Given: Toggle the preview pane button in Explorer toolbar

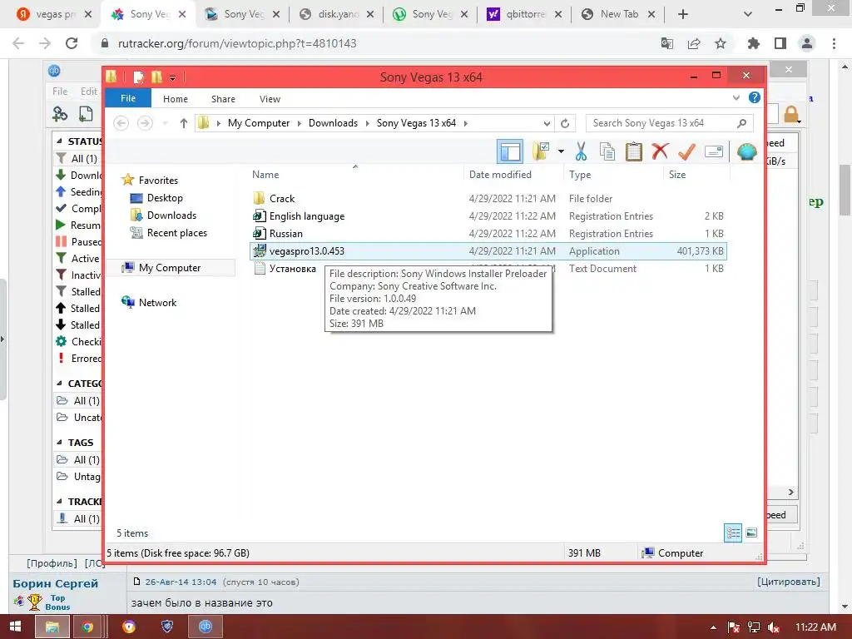Looking at the screenshot, I should click(510, 151).
